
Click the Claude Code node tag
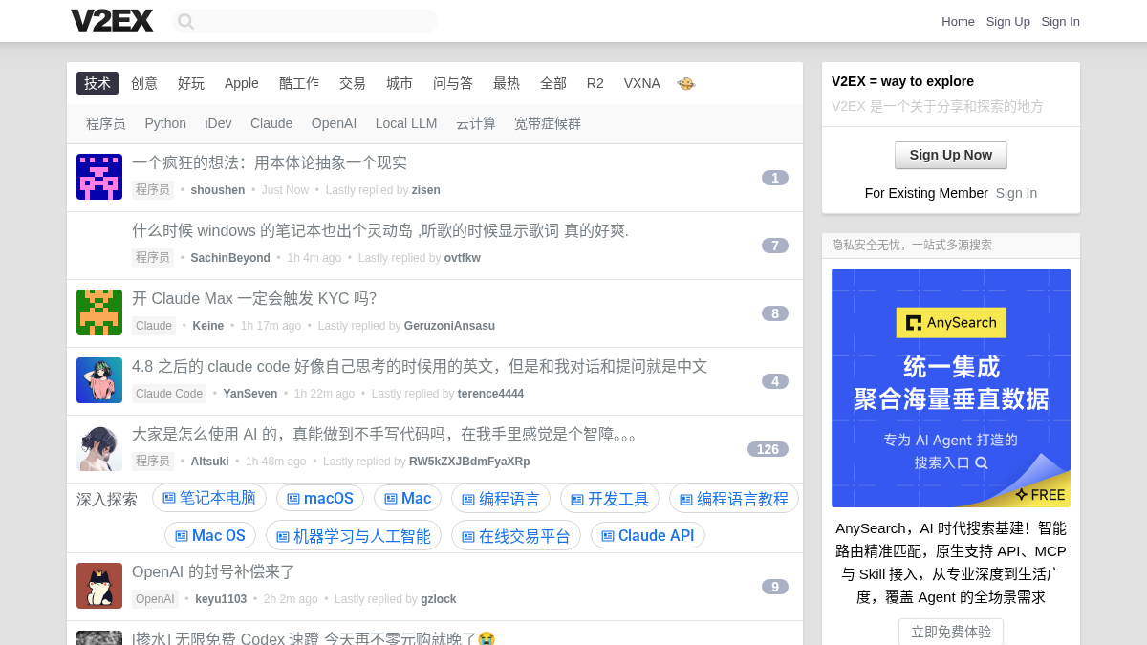[x=169, y=394]
